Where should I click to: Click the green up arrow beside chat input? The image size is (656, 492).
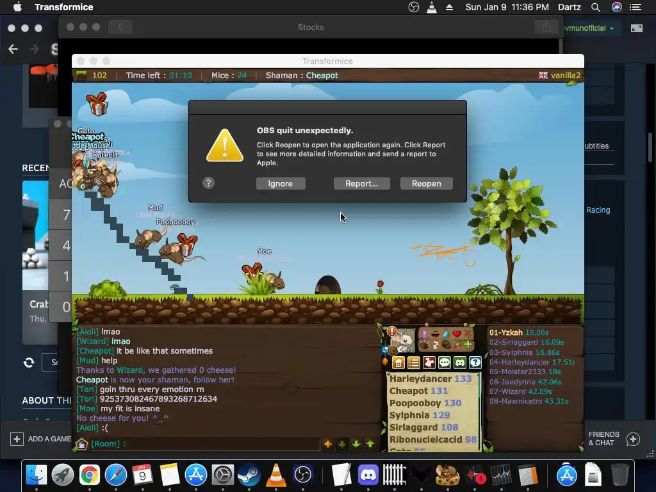point(370,444)
